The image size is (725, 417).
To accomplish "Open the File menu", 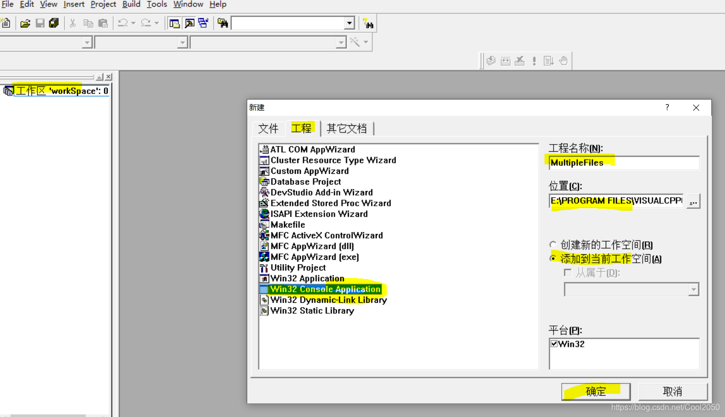I will coord(7,5).
